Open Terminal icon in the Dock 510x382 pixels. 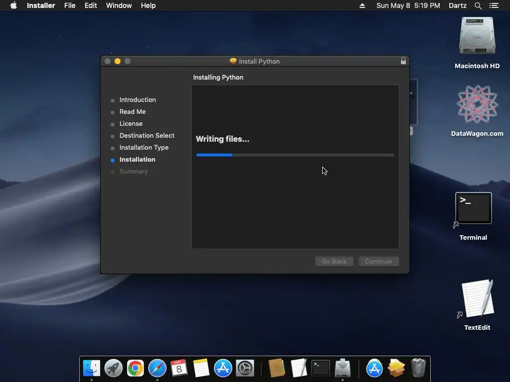pos(321,368)
